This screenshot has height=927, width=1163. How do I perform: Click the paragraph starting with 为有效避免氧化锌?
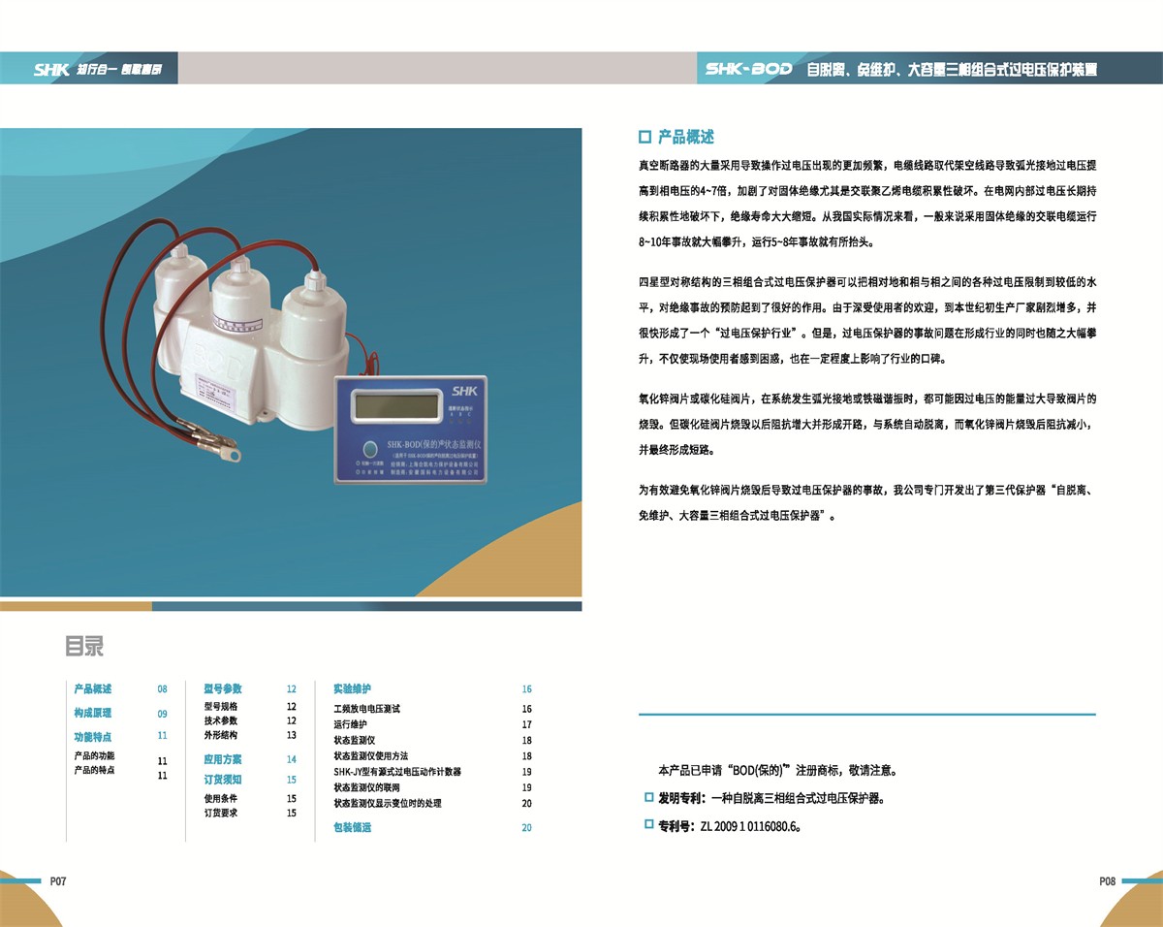click(867, 504)
